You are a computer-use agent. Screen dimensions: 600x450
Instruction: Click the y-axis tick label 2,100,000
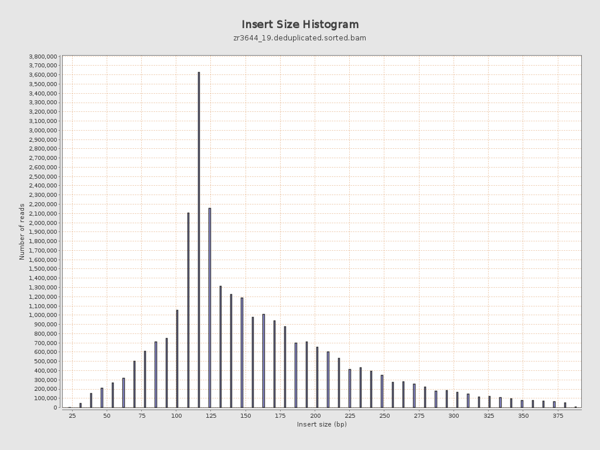click(43, 213)
